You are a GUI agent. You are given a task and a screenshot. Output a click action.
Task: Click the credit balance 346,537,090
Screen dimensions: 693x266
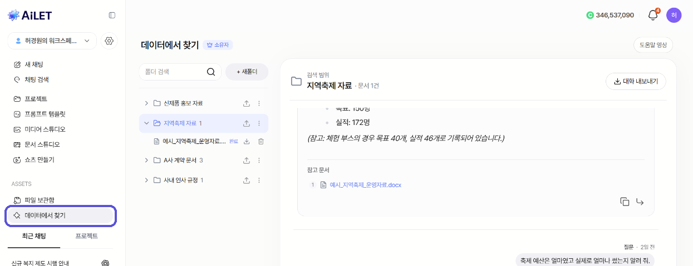click(x=610, y=16)
